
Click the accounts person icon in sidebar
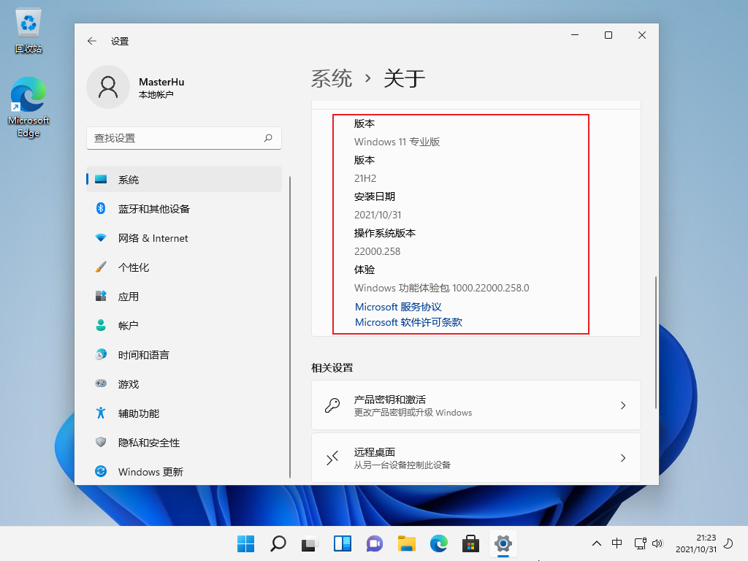101,325
